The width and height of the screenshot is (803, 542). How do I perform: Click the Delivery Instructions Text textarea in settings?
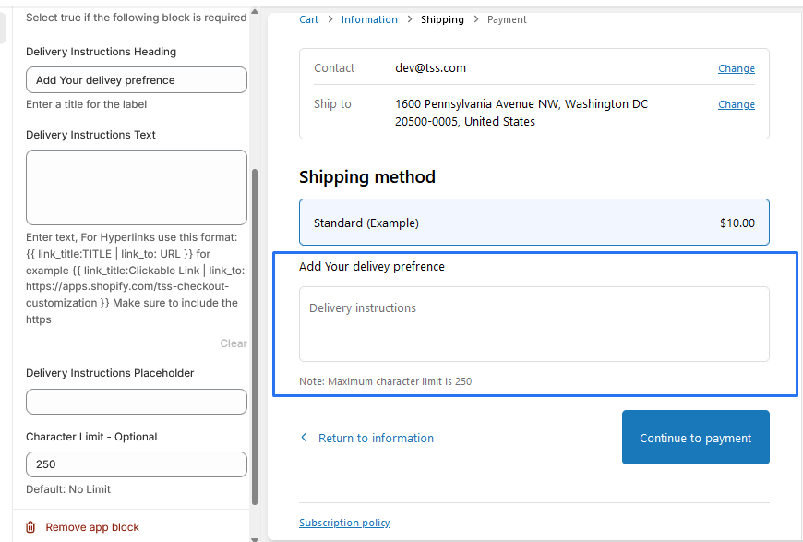(137, 187)
